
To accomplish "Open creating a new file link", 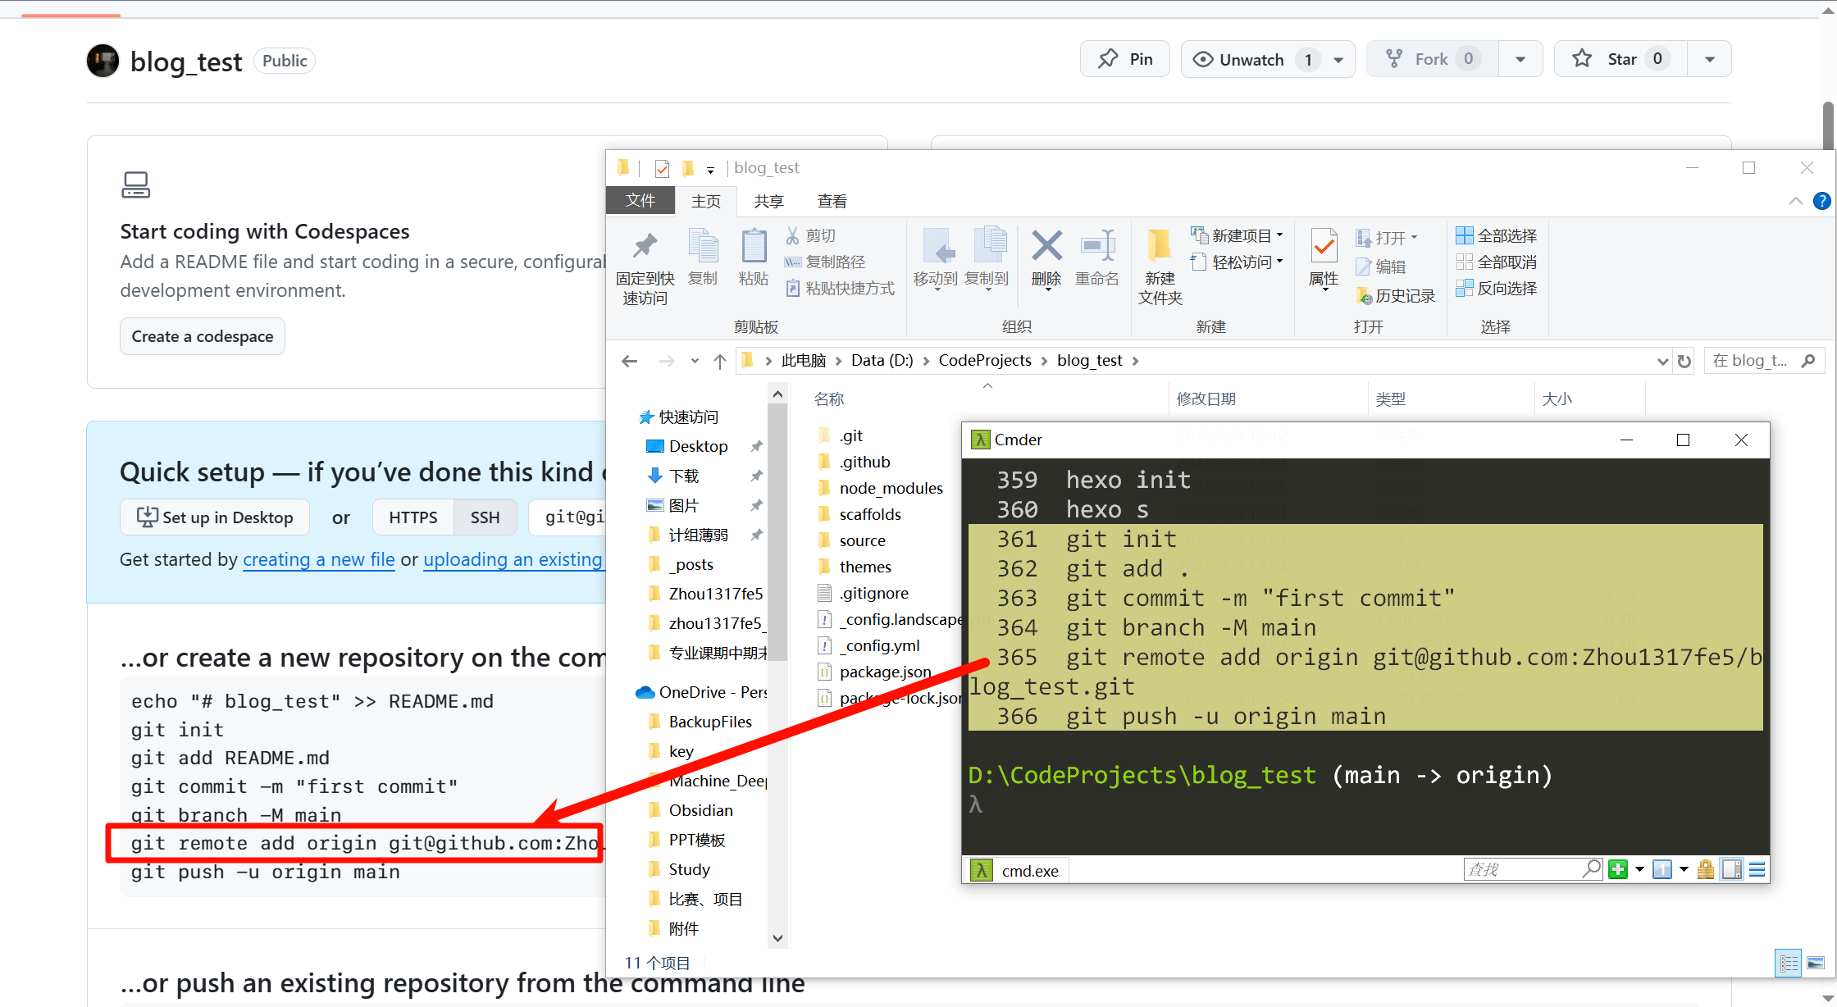I will [x=319, y=559].
